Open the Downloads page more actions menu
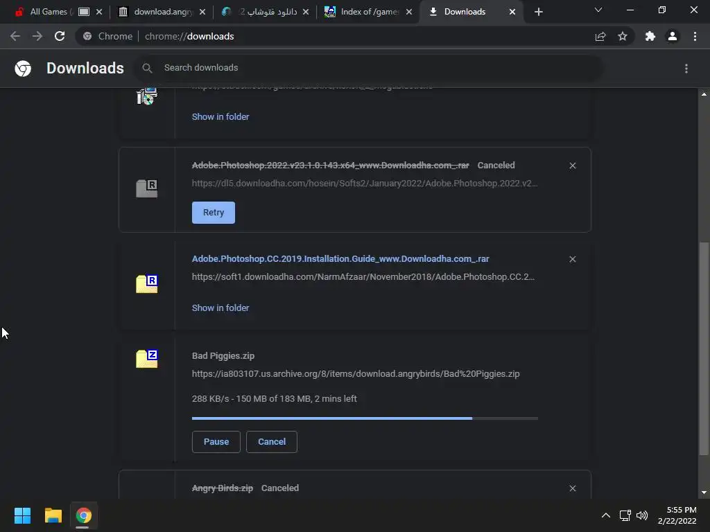 [686, 69]
